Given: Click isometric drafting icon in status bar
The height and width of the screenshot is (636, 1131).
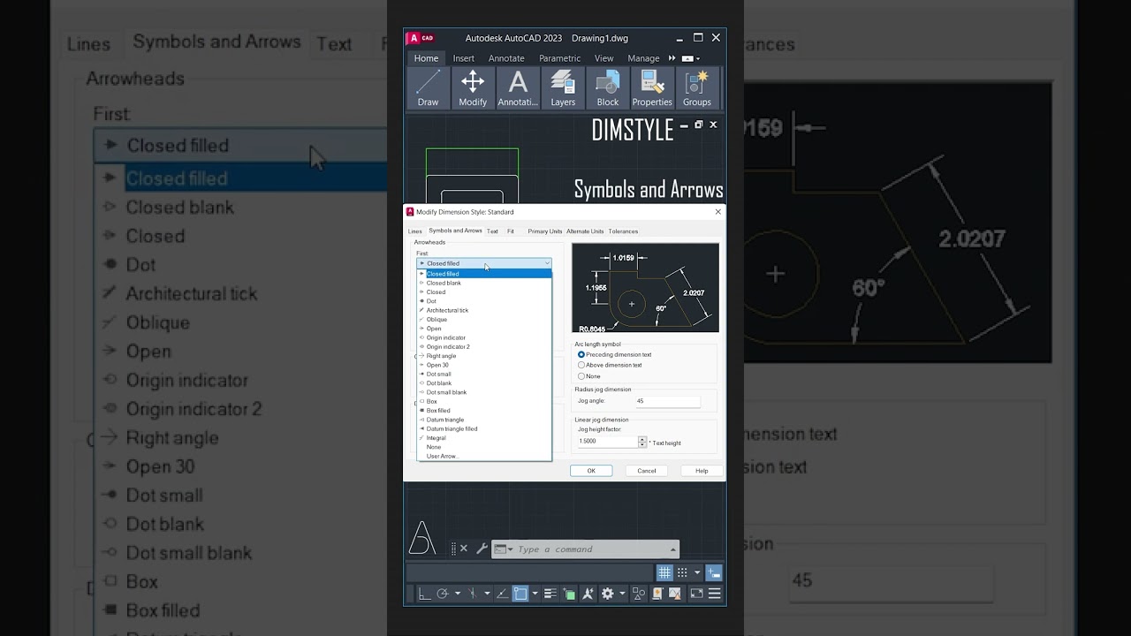Looking at the screenshot, I should (472, 594).
